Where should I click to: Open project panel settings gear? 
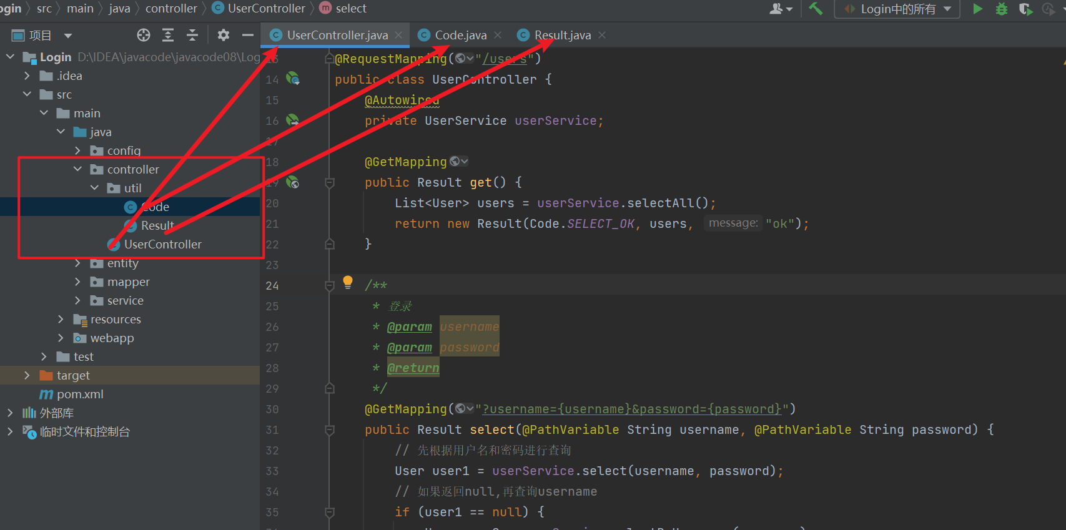coord(224,35)
